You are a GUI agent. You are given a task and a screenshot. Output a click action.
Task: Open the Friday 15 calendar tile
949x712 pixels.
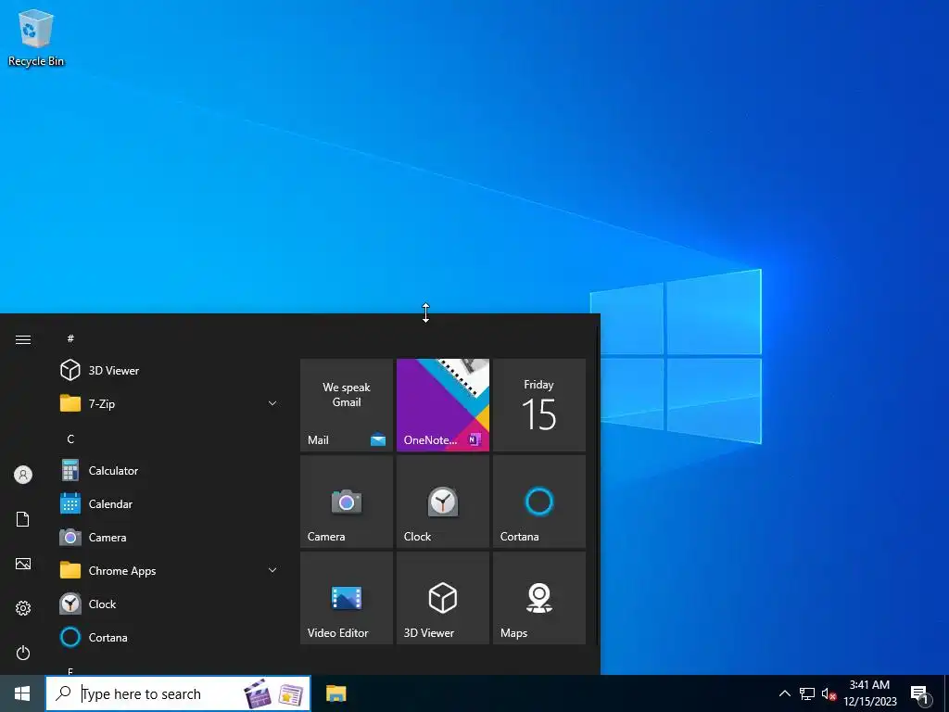(538, 405)
